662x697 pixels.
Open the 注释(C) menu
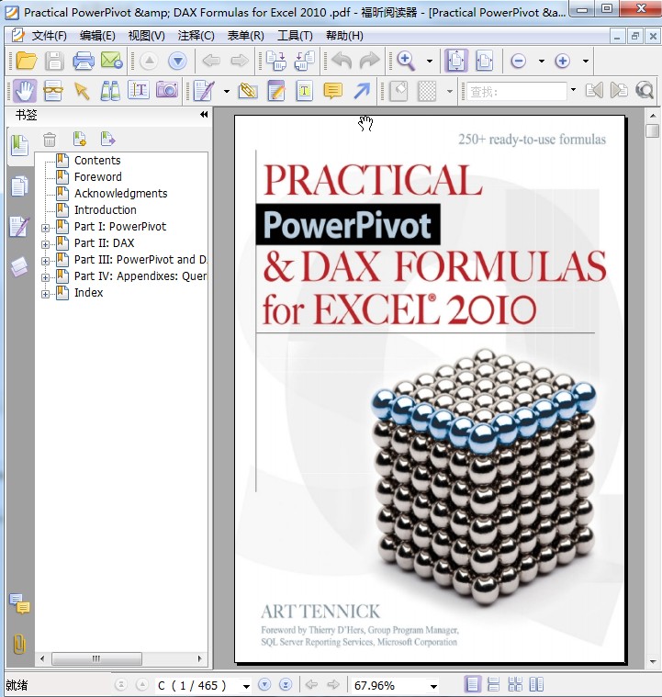196,36
